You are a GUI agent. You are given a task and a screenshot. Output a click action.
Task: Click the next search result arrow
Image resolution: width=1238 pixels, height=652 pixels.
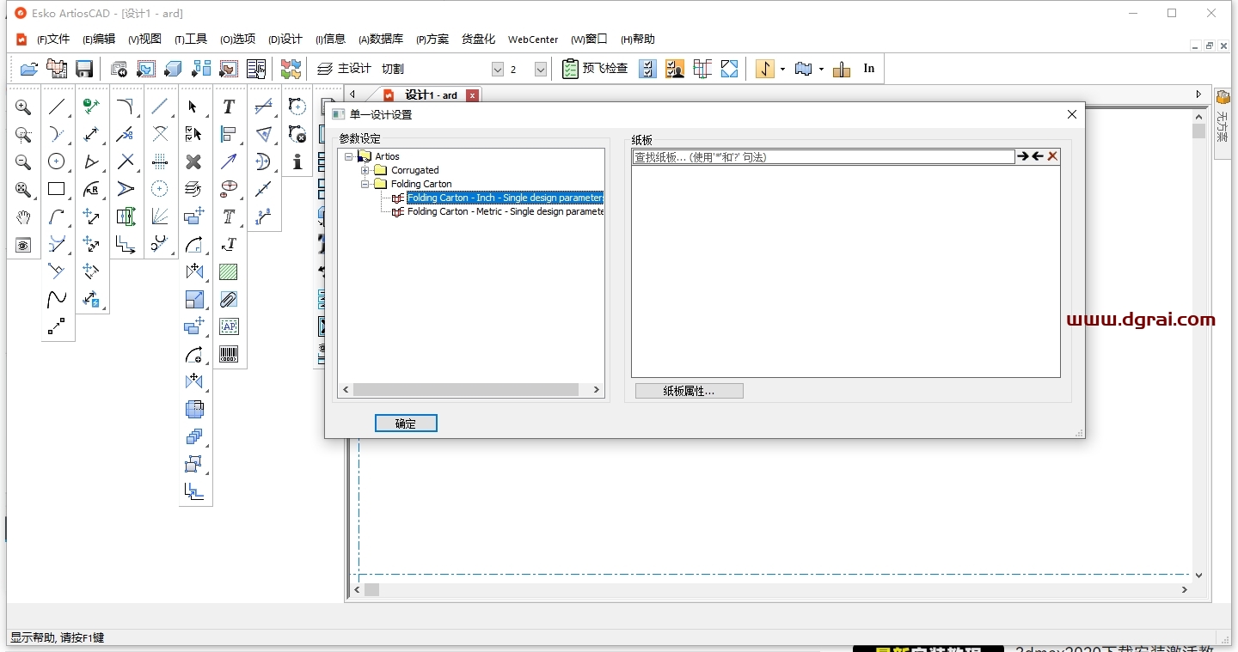click(x=1022, y=156)
